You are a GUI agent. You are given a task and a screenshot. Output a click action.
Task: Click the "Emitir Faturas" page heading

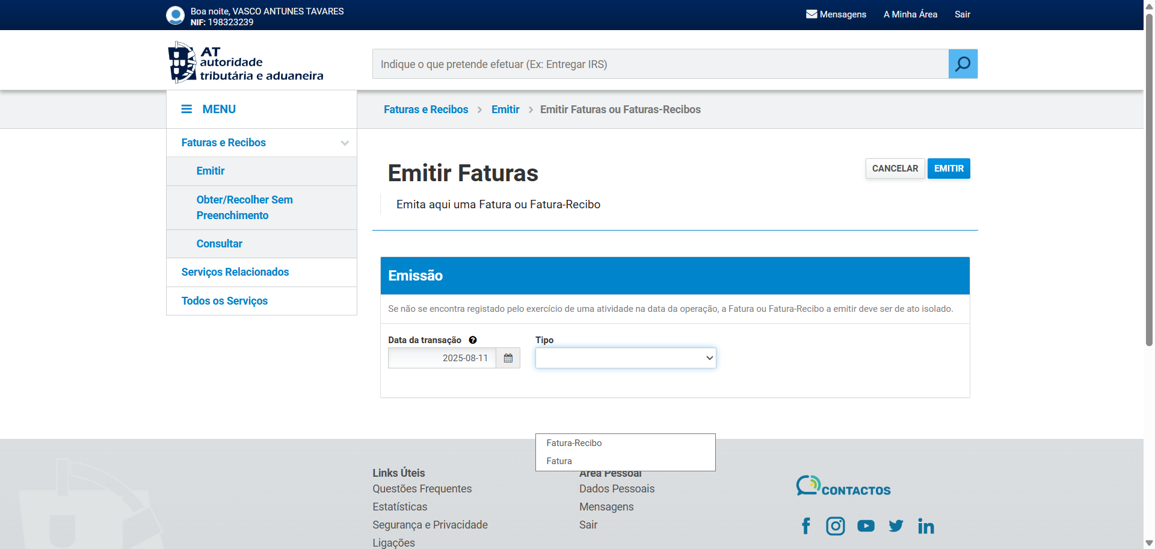click(463, 173)
